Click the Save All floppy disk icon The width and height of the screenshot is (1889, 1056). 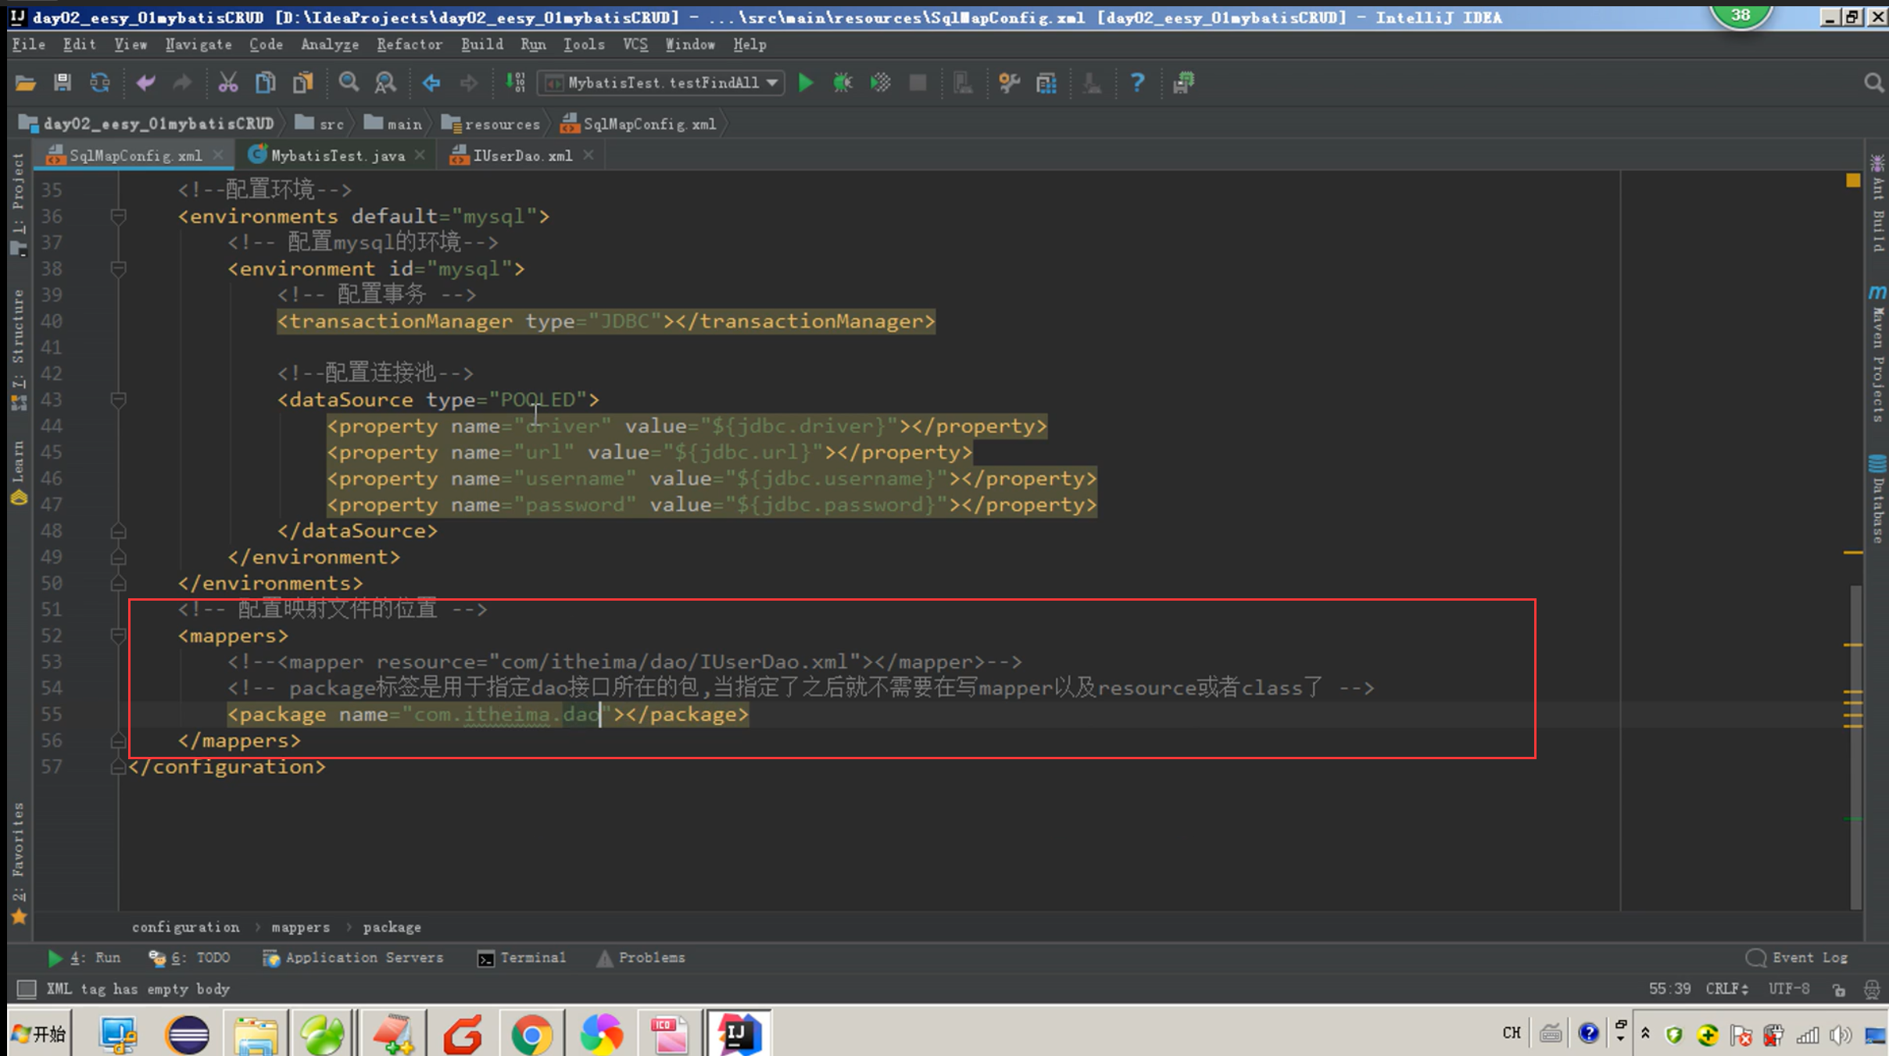(63, 83)
